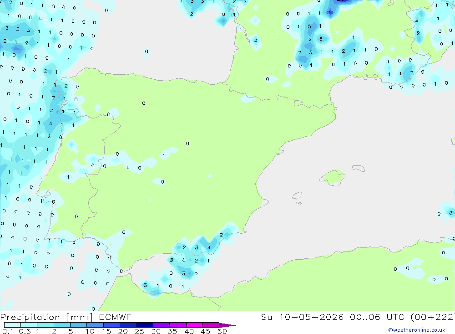Image resolution: width=455 pixels, height=334 pixels.
Task: Select the 20–25 mm dark blue swatch
Action: (128, 325)
